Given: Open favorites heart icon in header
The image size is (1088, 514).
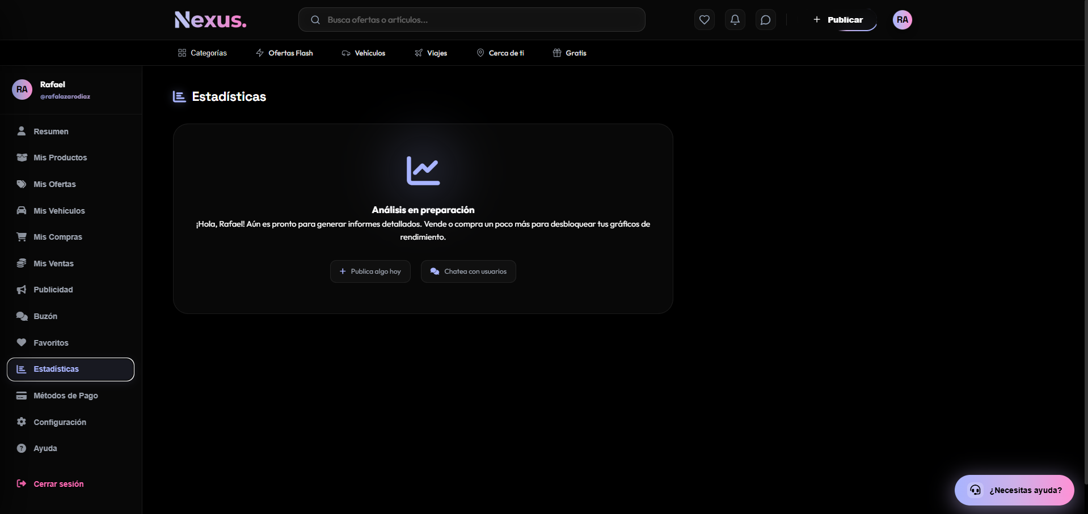Looking at the screenshot, I should (705, 20).
